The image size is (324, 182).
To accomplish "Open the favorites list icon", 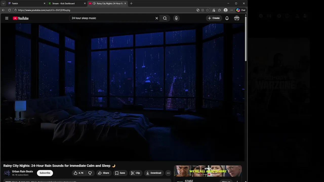I will pyautogui.click(x=219, y=10).
